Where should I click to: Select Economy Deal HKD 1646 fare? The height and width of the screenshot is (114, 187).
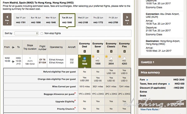(x=84, y=58)
